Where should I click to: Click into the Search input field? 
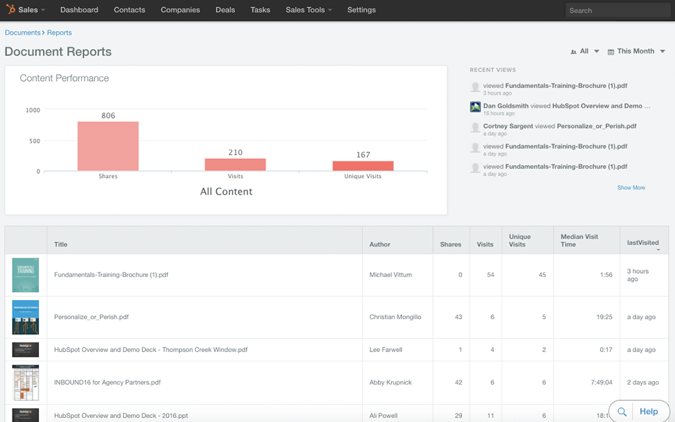coord(617,10)
